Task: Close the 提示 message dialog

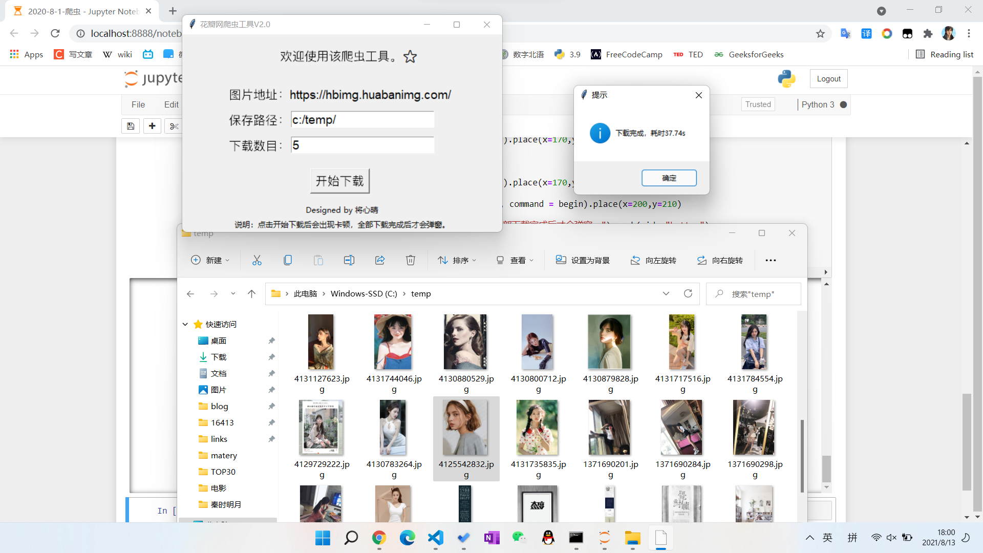Action: 698,95
